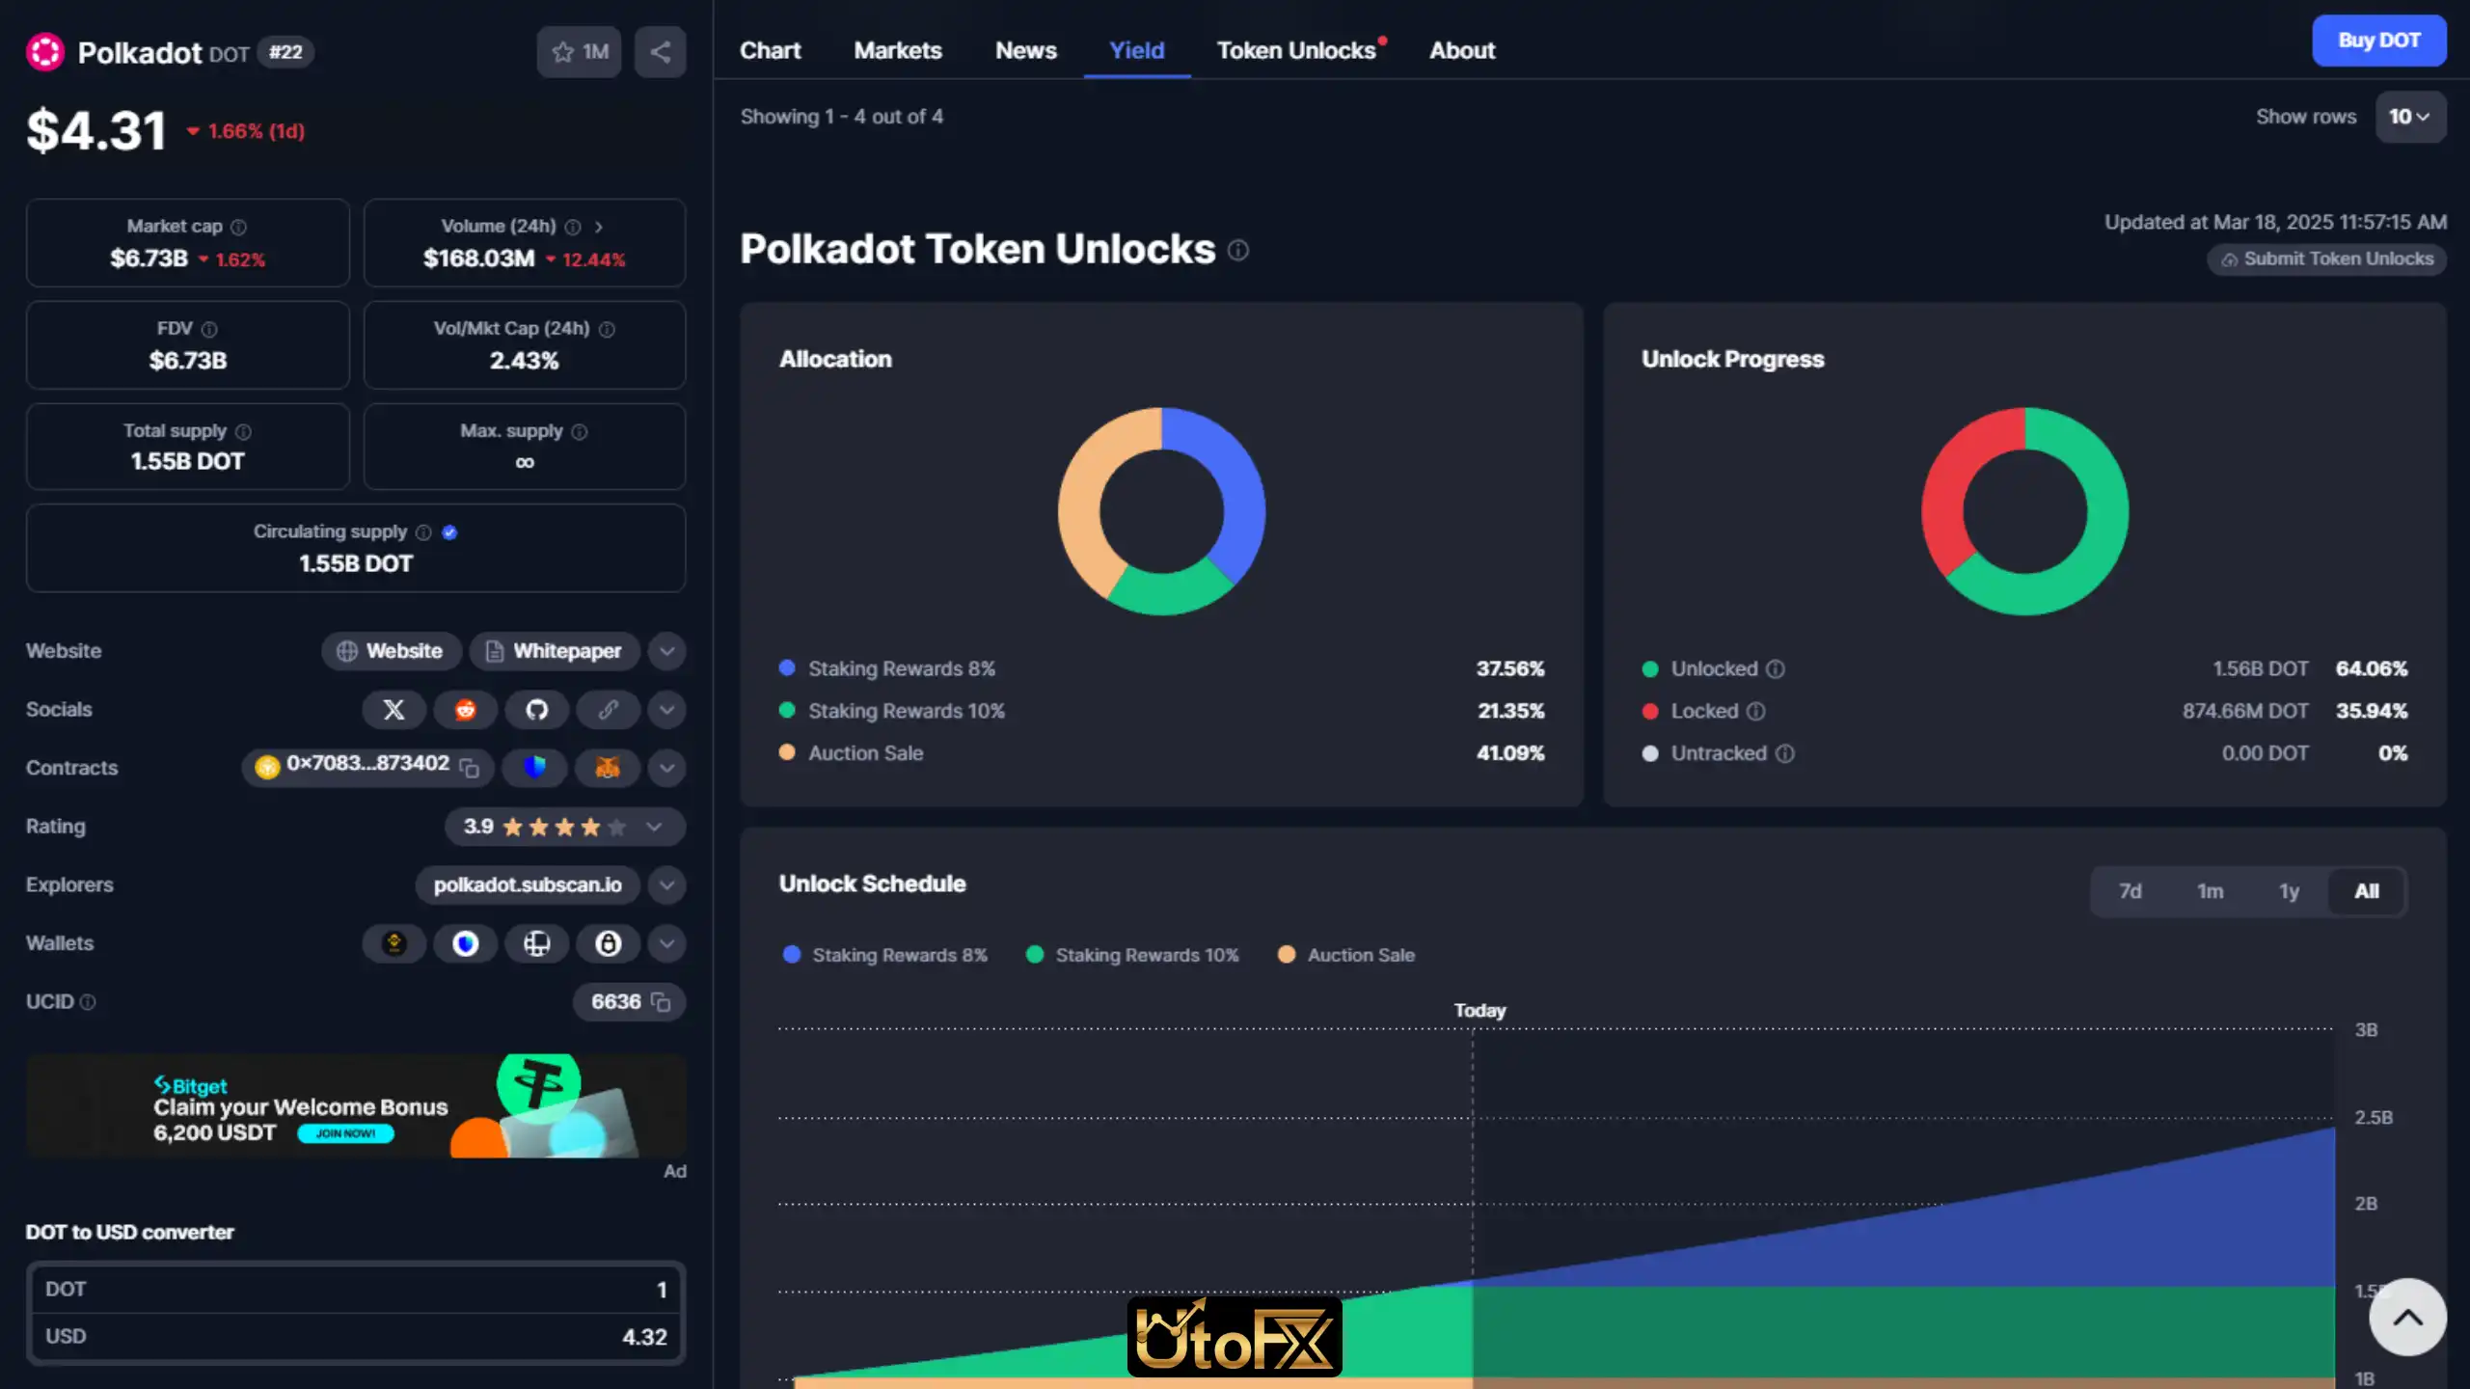Click the info icon beside FDV
Screen dimensions: 2470x1389
[x=209, y=329]
